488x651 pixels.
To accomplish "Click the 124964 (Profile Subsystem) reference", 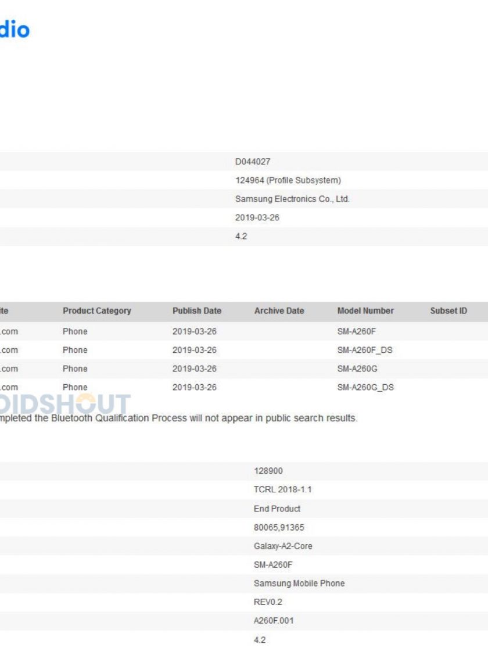I will point(288,180).
